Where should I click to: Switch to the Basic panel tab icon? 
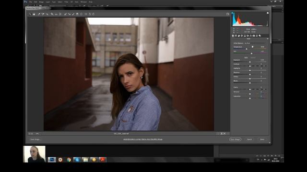tap(233, 36)
